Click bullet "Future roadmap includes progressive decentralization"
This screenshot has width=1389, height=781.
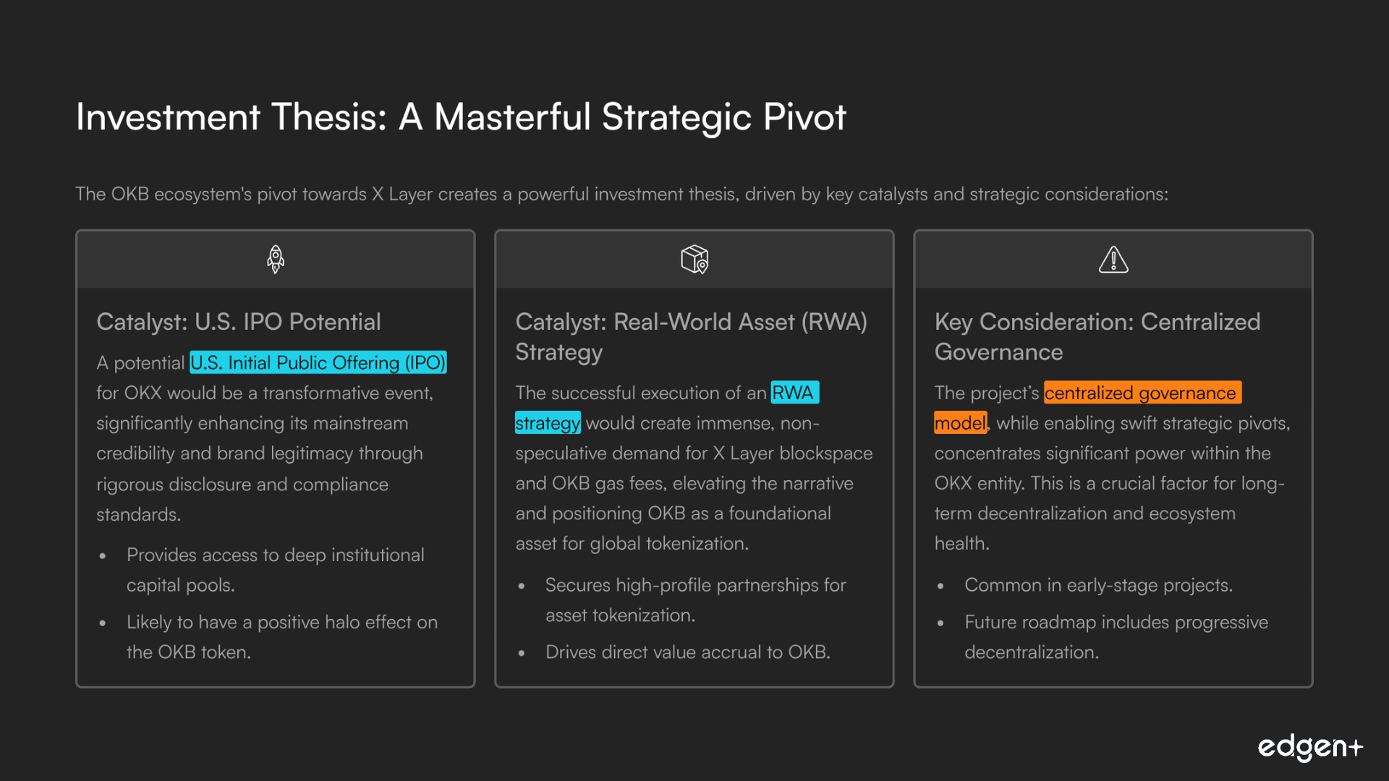point(1116,637)
